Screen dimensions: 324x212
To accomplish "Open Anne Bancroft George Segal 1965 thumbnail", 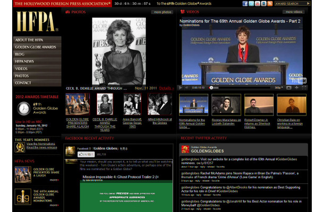I will tap(132, 104).
